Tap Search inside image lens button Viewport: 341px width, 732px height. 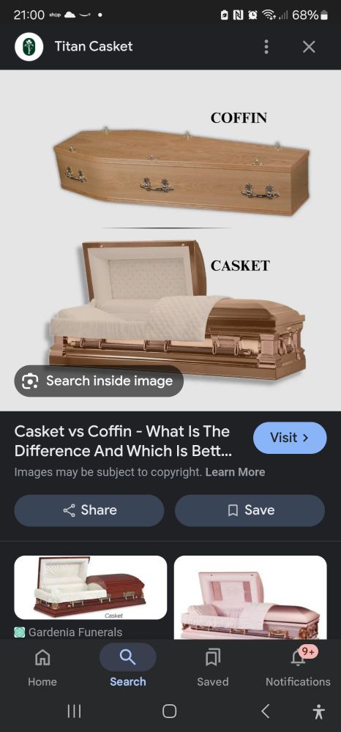[x=99, y=381]
